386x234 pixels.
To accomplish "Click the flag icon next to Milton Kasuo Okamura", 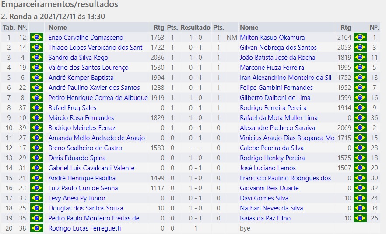I will point(360,38).
